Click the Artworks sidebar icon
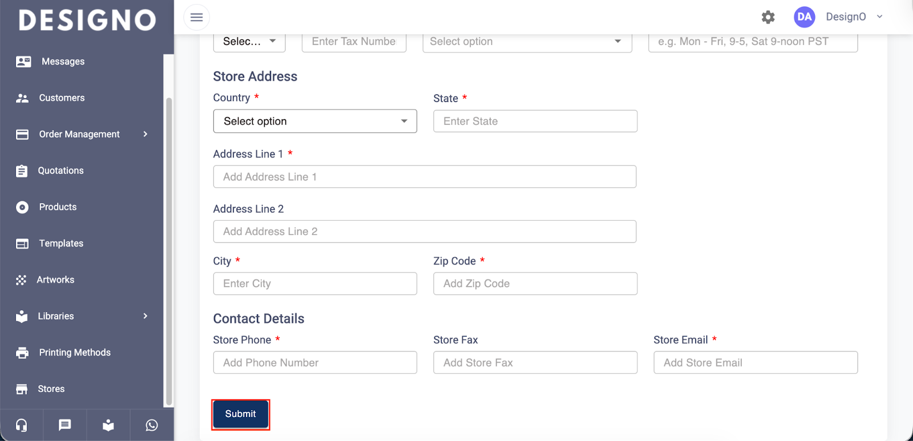 [x=22, y=280]
